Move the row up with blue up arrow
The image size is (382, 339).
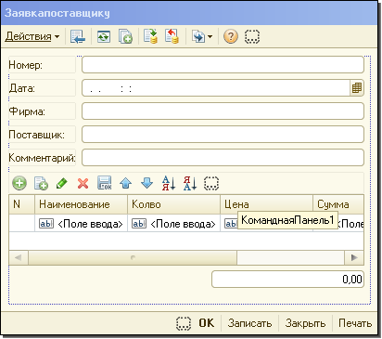pos(126,183)
